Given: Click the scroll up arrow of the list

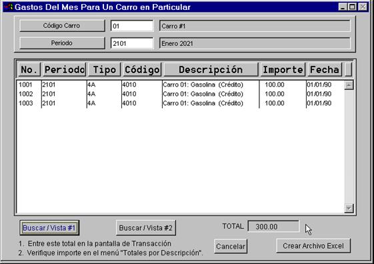Looking at the screenshot, I should coord(349,85).
